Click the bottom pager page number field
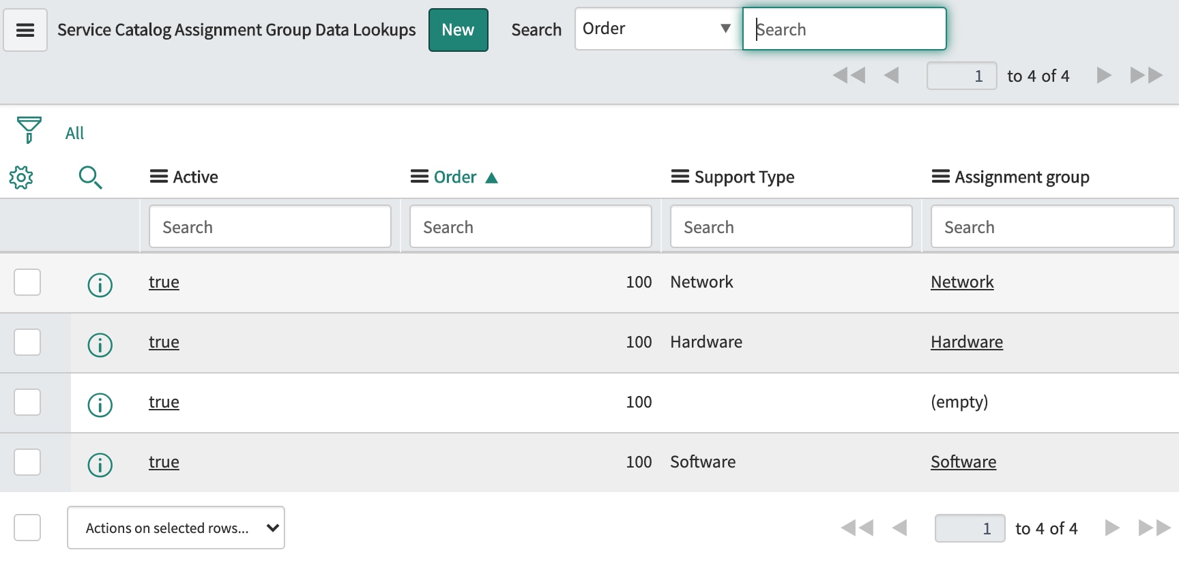 970,528
